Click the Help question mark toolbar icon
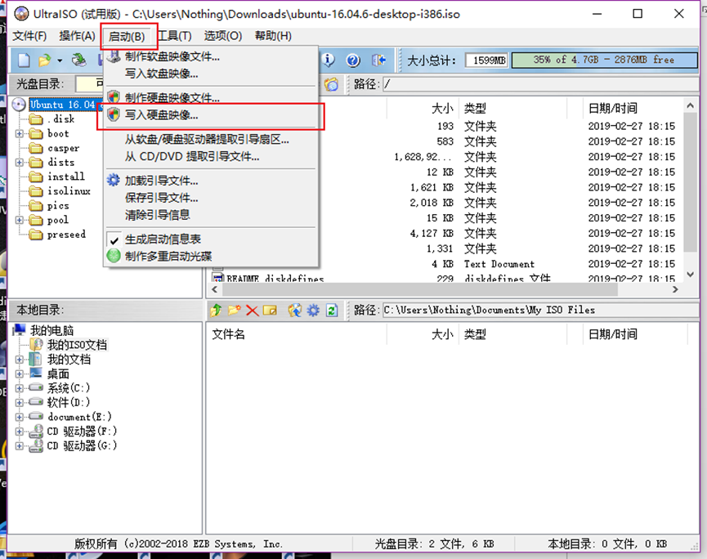 click(353, 60)
